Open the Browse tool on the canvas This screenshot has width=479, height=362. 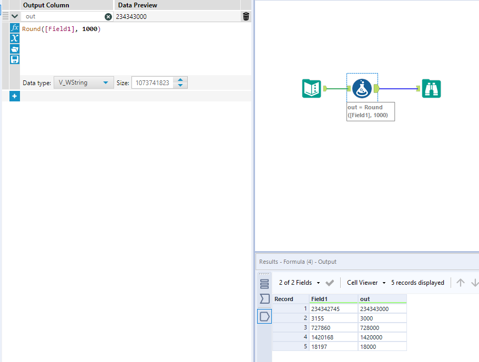point(431,89)
